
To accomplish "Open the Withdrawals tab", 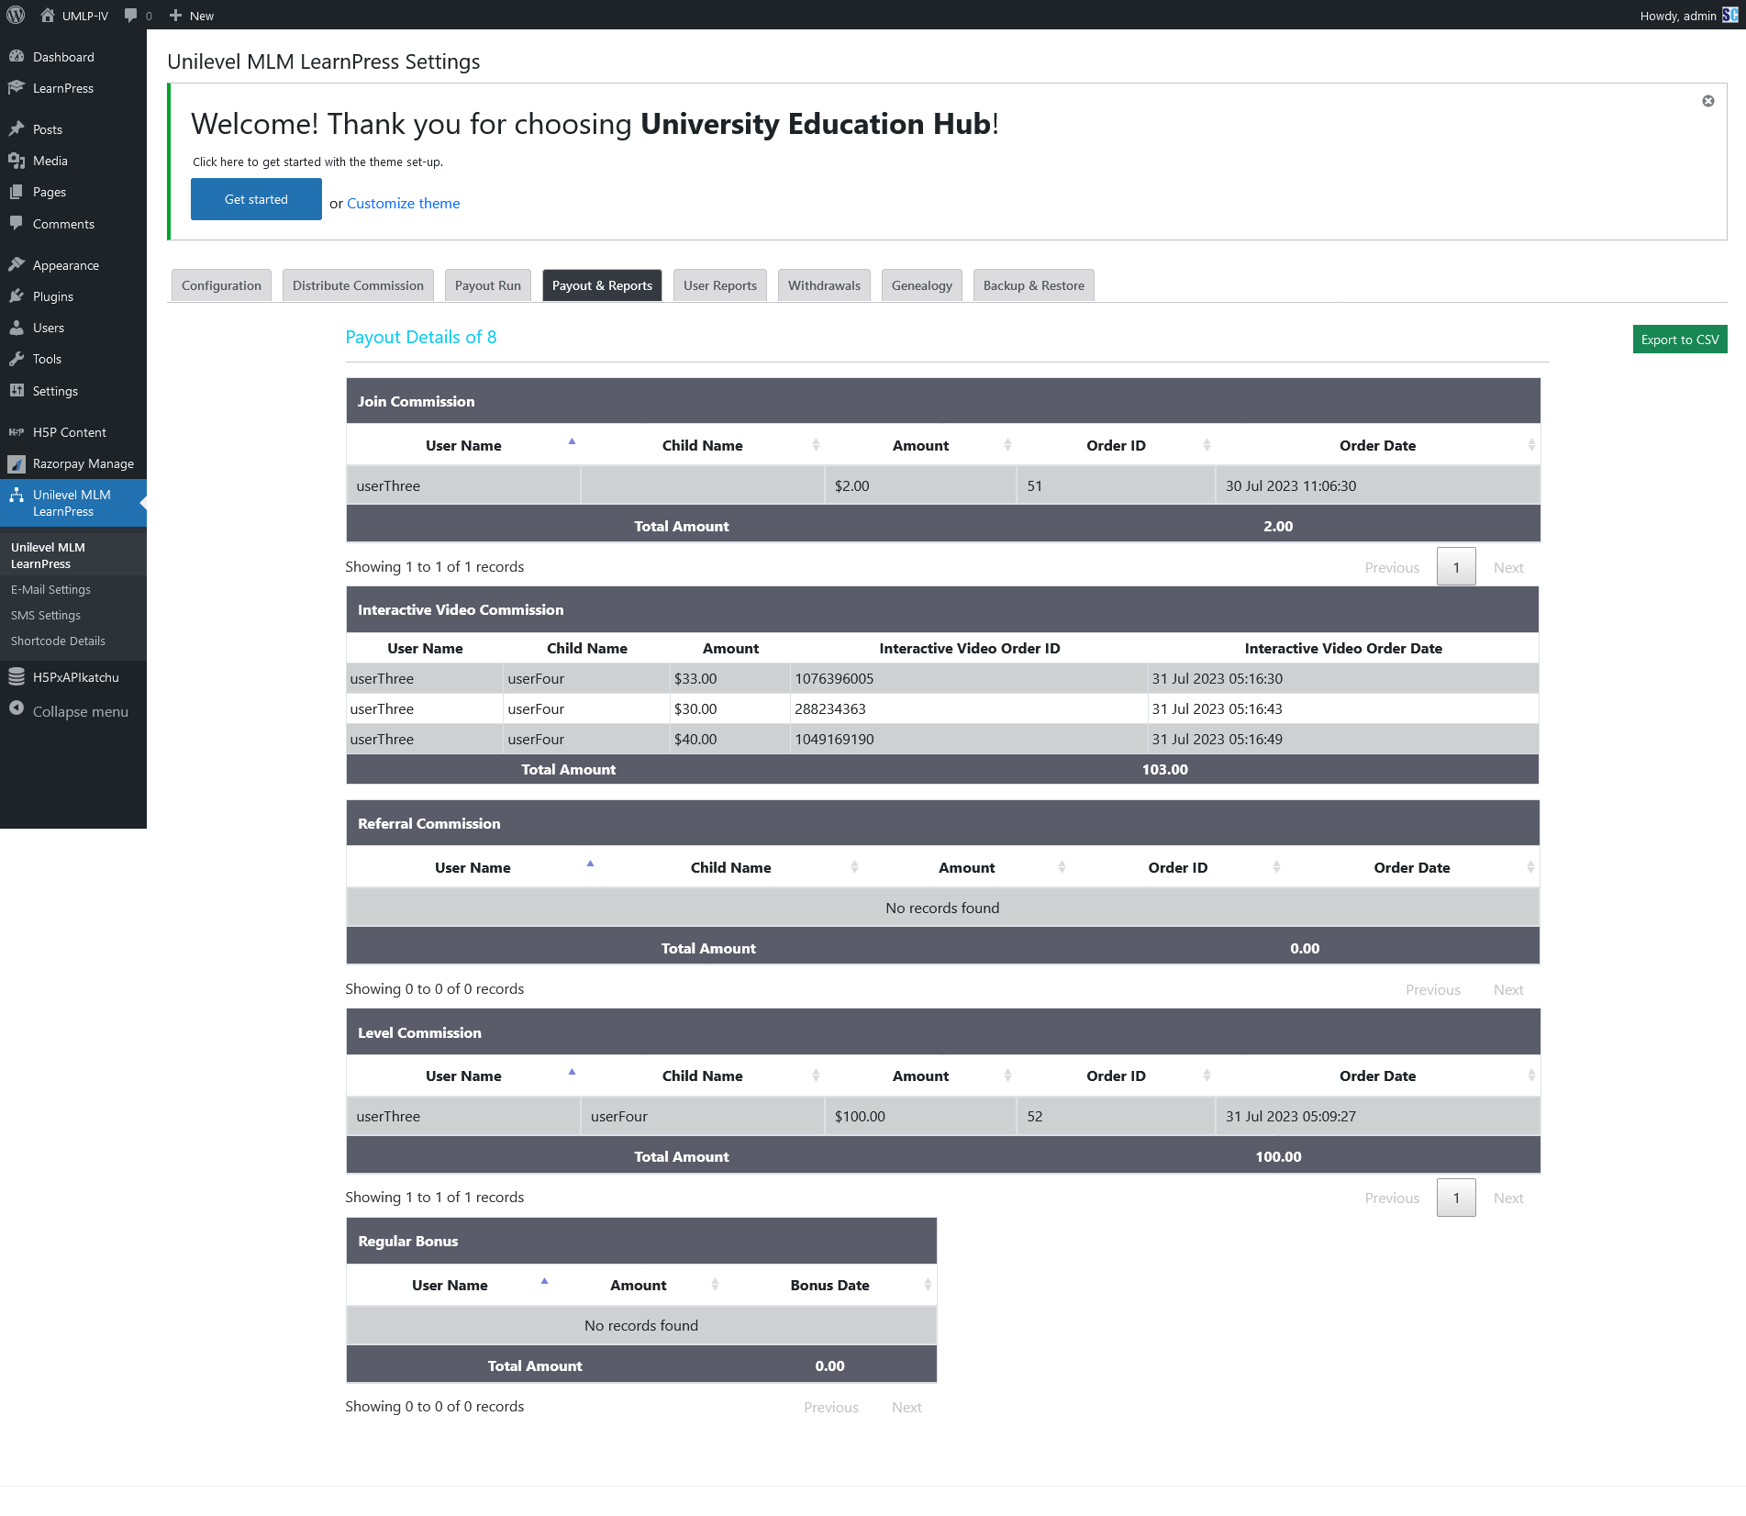I will 823,285.
